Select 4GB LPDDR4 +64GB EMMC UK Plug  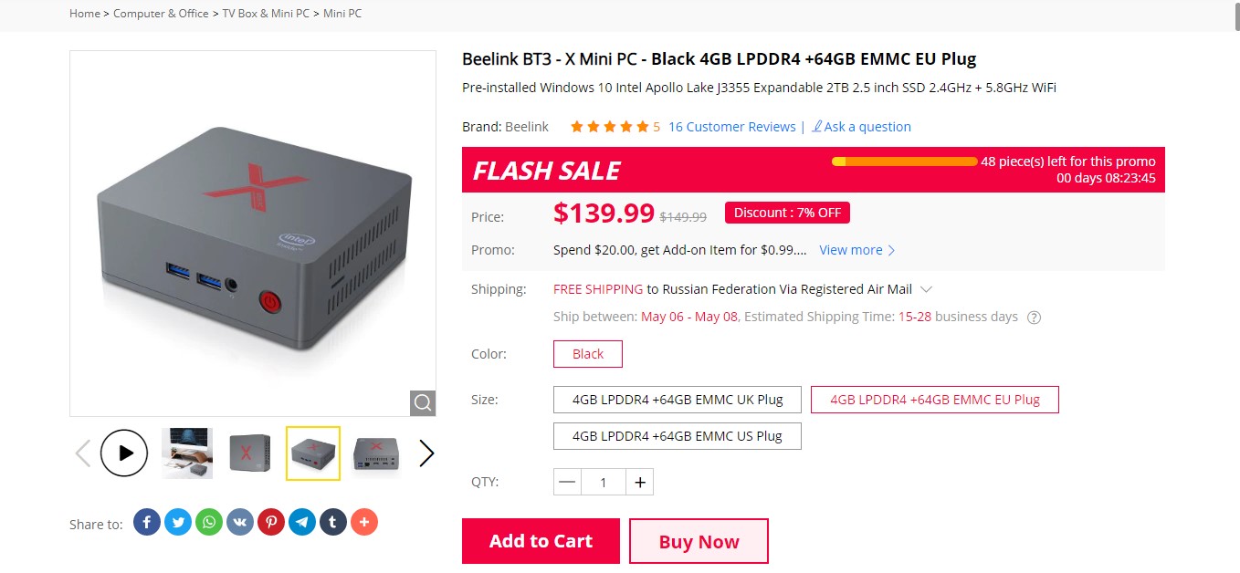(678, 400)
